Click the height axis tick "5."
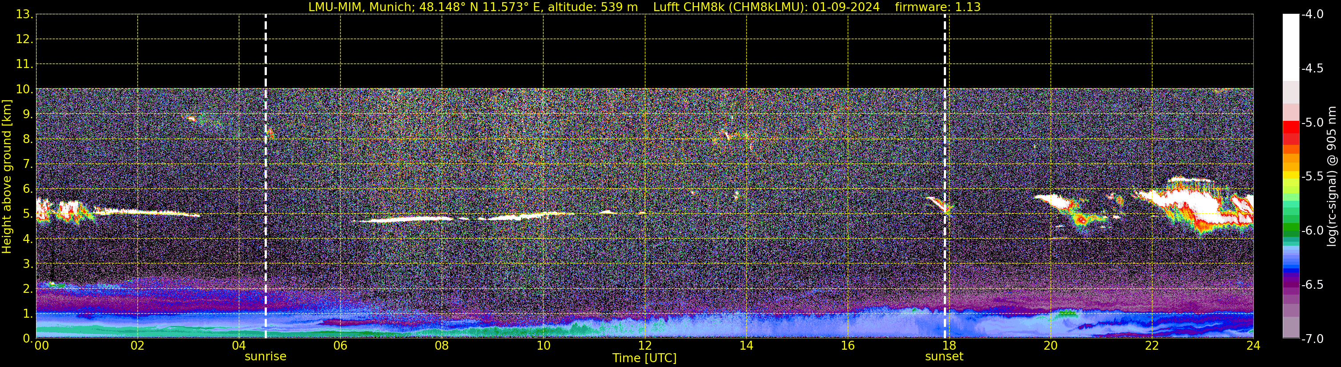The width and height of the screenshot is (1341, 367). pyautogui.click(x=28, y=214)
